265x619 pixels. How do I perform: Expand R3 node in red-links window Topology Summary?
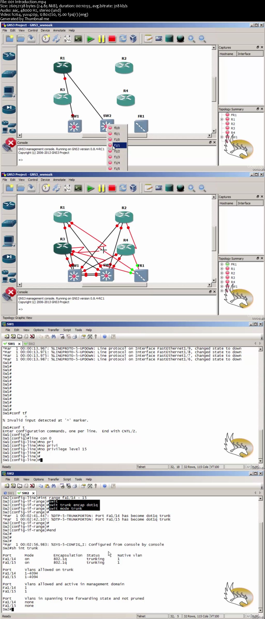click(222, 278)
